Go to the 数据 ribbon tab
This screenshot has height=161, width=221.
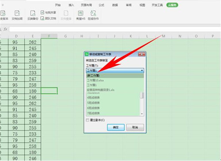[x=115, y=5]
